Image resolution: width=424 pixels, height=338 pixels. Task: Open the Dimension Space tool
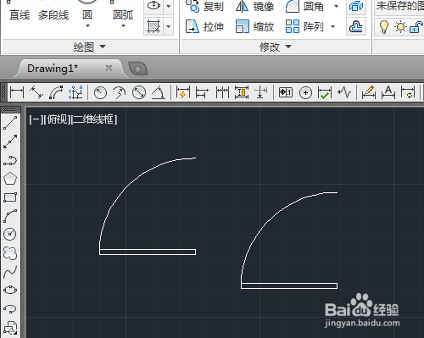pyautogui.click(x=242, y=92)
